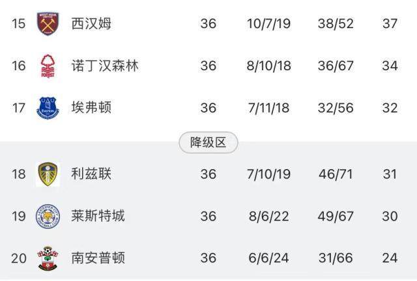The height and width of the screenshot is (281, 417).
Task: Open the 利兹联 team name
Action: [x=92, y=174]
